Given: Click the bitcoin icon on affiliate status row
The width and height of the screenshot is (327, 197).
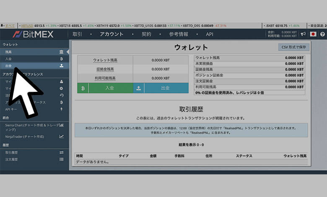Looking at the screenshot, I should [62, 102].
